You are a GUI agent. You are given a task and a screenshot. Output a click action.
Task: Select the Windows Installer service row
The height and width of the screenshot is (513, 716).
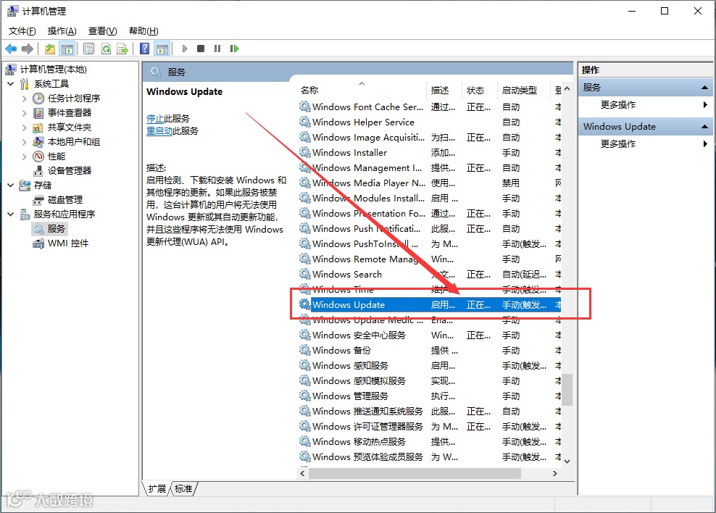click(x=429, y=152)
